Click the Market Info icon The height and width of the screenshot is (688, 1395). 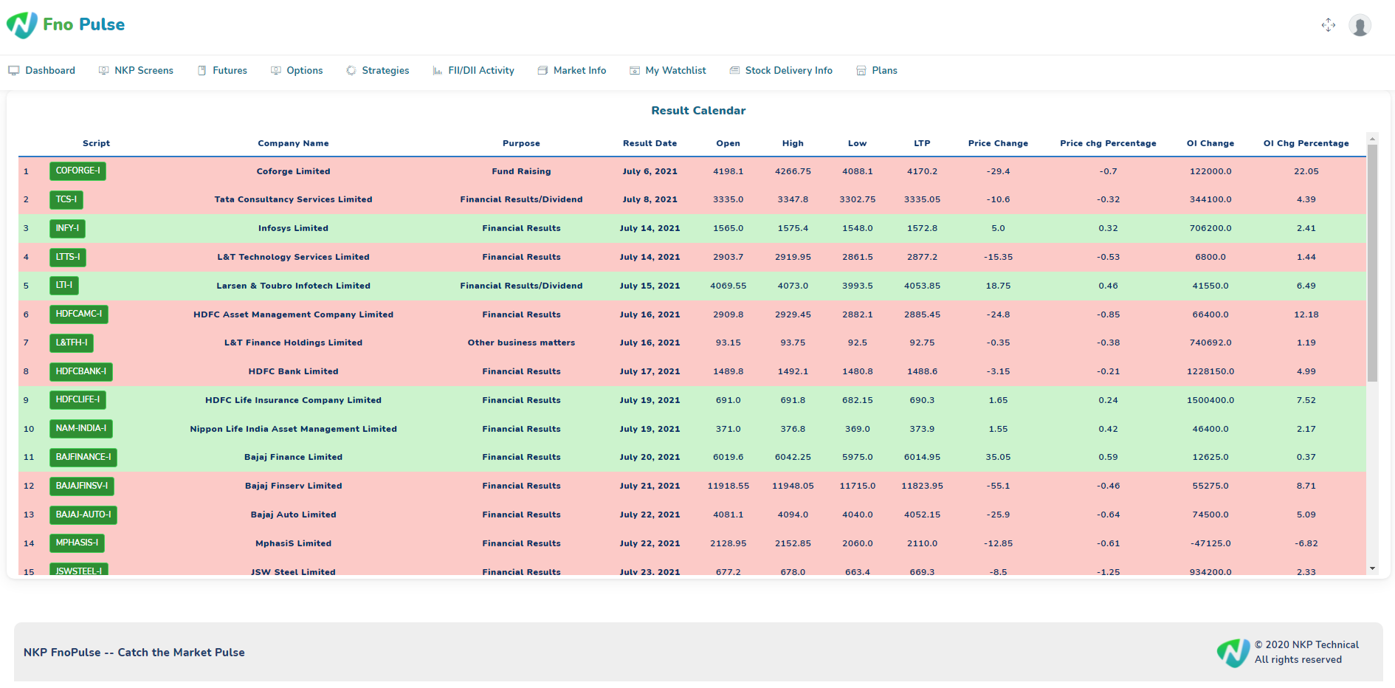point(542,71)
